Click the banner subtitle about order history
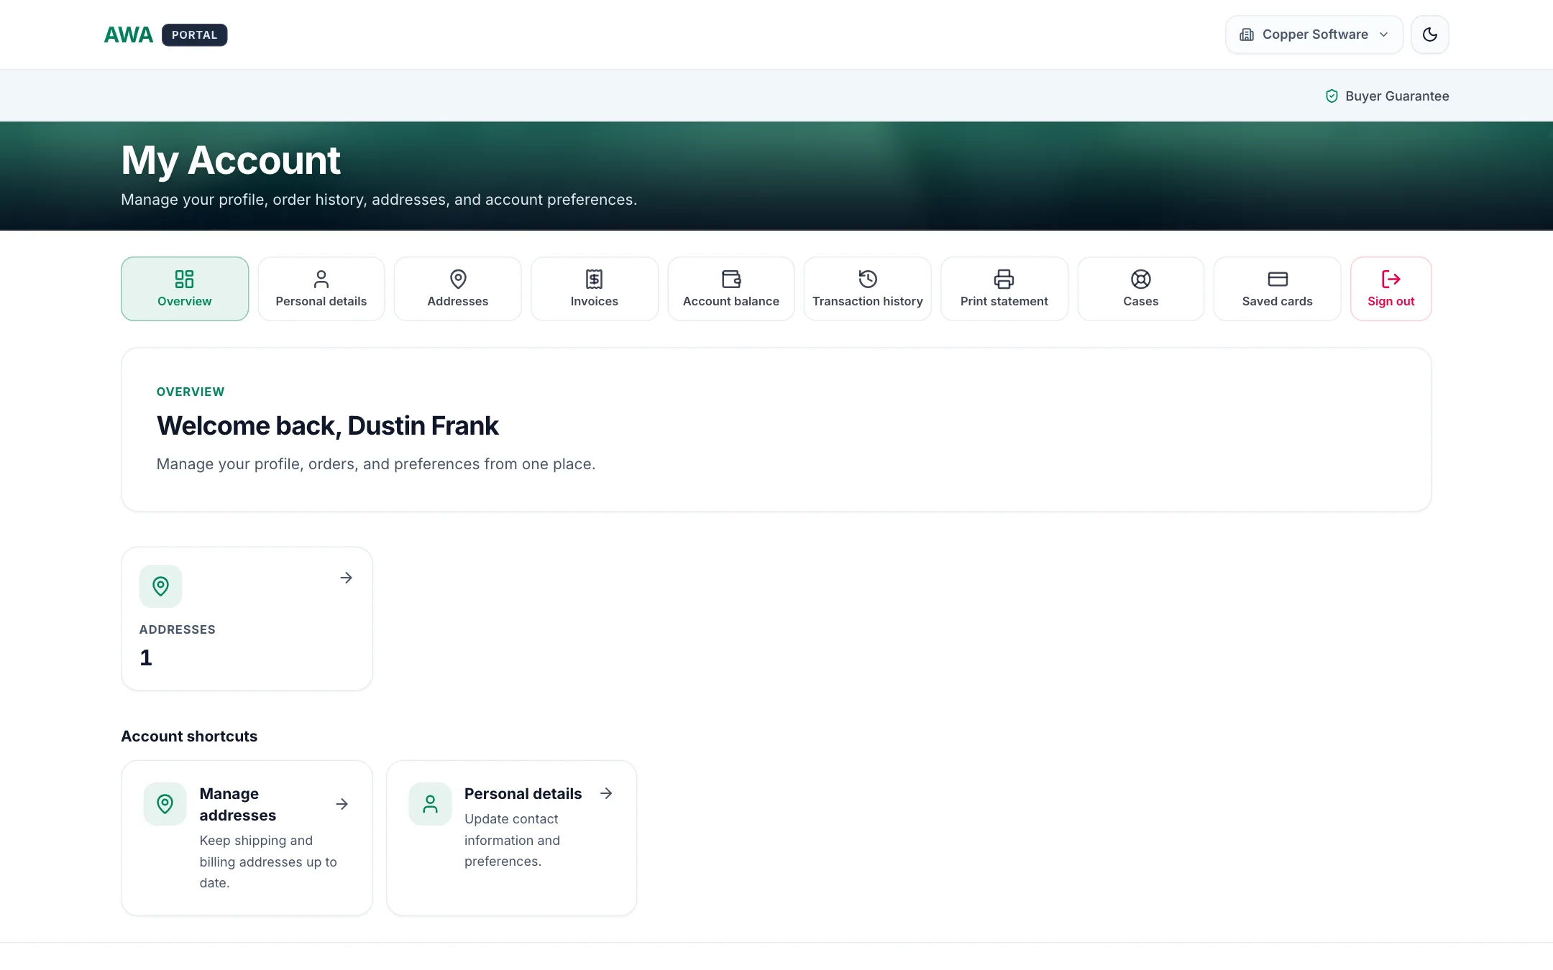The height and width of the screenshot is (970, 1553). [x=379, y=200]
